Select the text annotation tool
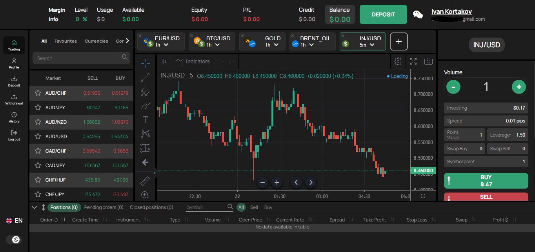Image resolution: width=535 pixels, height=252 pixels. 145,120
